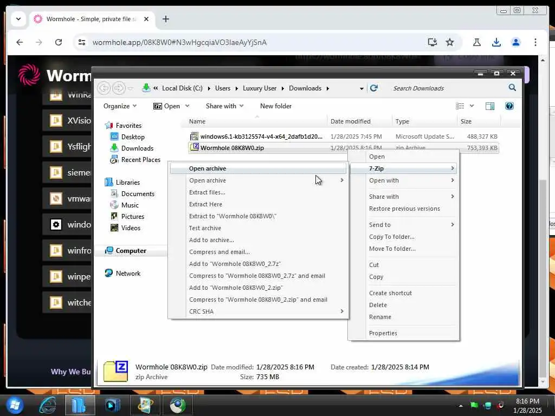This screenshot has height=416, width=555.
Task: Click the Explorer back arrow
Action: 104,88
